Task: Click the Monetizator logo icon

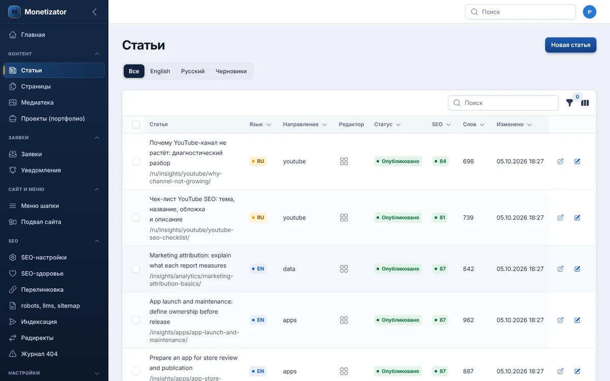Action: 14,12
